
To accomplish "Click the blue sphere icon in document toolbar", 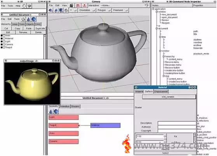I will (x=33, y=19).
